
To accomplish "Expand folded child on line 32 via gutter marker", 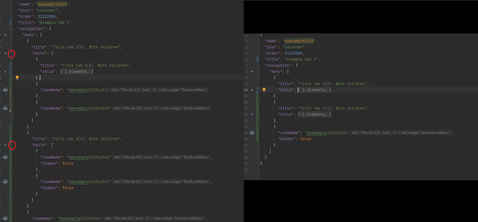I will (258, 114).
